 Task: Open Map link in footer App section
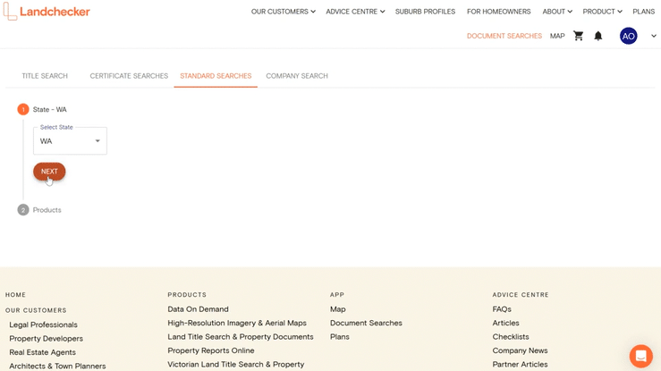pos(338,309)
